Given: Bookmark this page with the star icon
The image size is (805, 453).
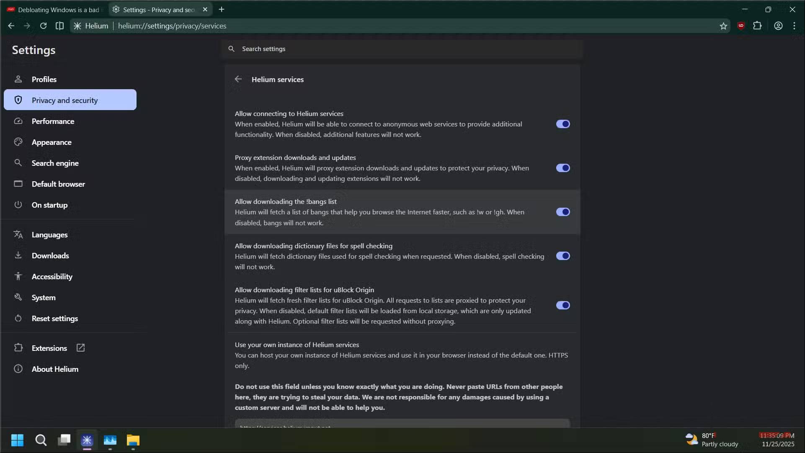Looking at the screenshot, I should point(723,26).
